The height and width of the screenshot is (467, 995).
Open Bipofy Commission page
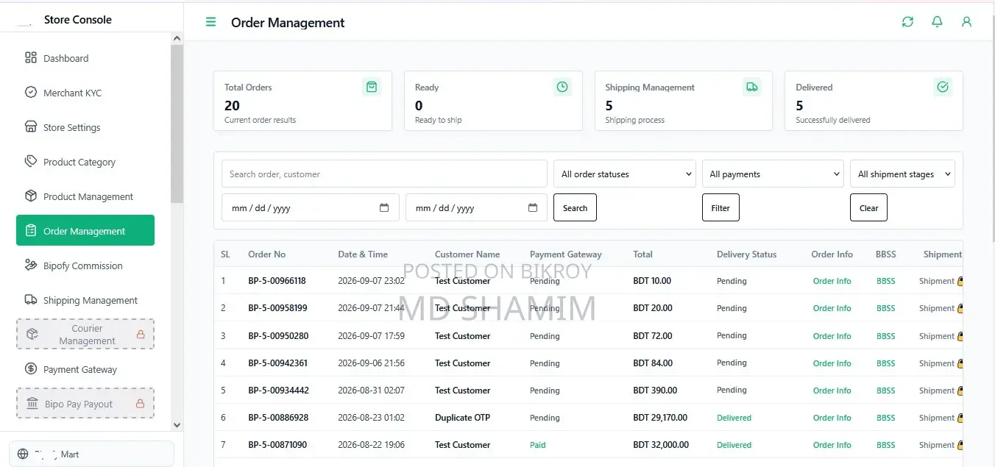pyautogui.click(x=85, y=265)
